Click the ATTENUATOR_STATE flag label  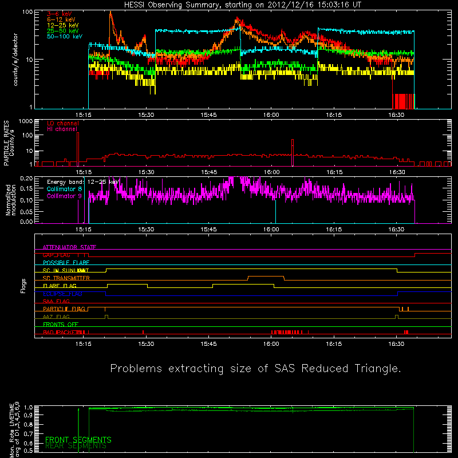tap(69, 247)
